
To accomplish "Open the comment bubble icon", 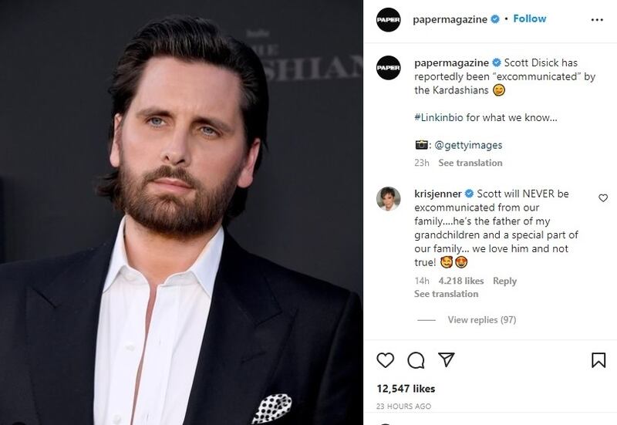I will click(416, 360).
